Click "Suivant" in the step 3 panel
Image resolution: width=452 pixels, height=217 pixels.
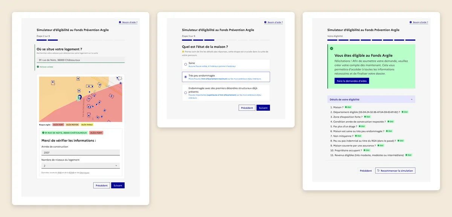(263, 108)
